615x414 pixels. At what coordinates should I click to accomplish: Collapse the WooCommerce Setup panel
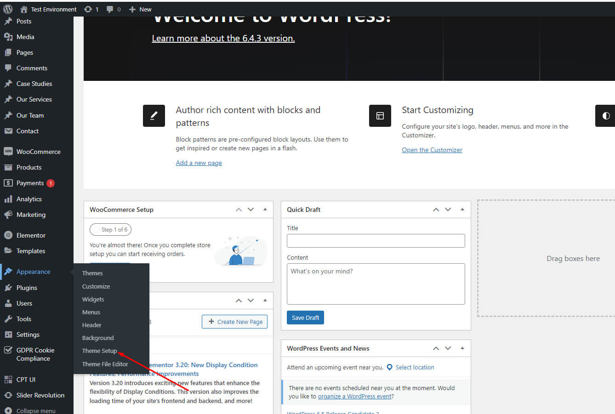[x=265, y=210]
